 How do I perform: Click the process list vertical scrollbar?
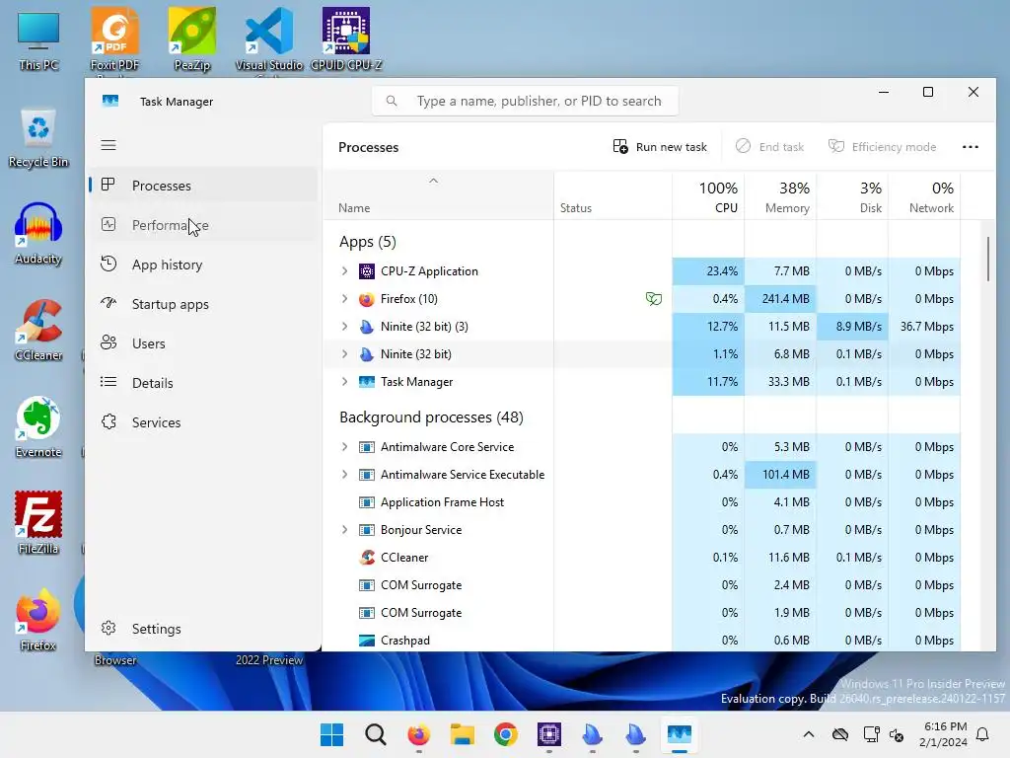[x=988, y=260]
